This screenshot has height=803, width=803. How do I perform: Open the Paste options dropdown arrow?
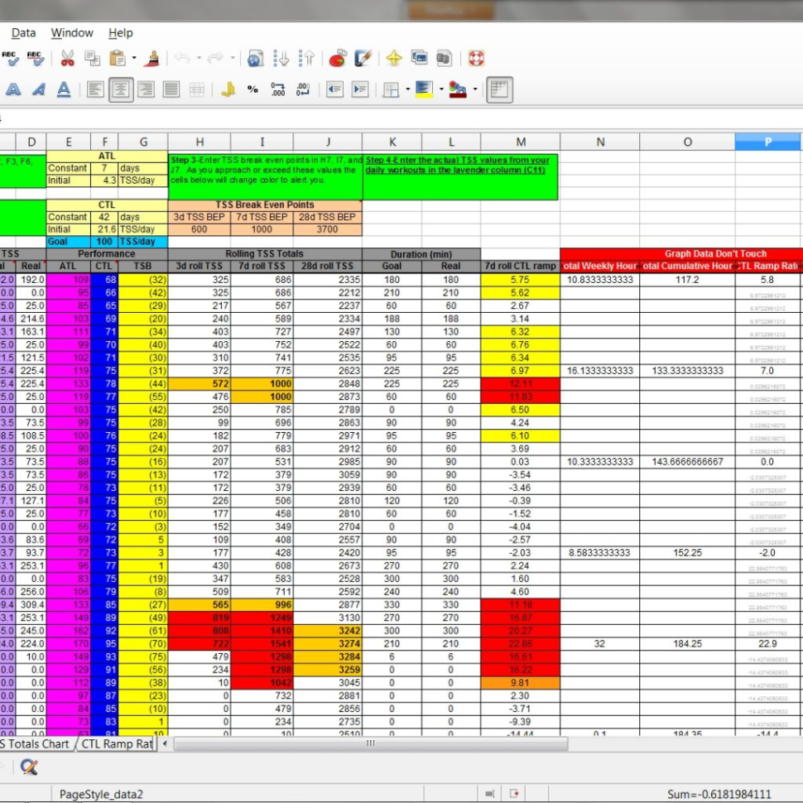132,56
